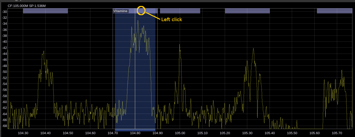355x137 pixels.
Task: Click the 105.00 frequency axis label
Action: pos(180,133)
